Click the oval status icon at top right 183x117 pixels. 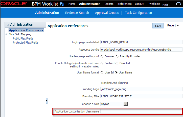(x=178, y=4)
